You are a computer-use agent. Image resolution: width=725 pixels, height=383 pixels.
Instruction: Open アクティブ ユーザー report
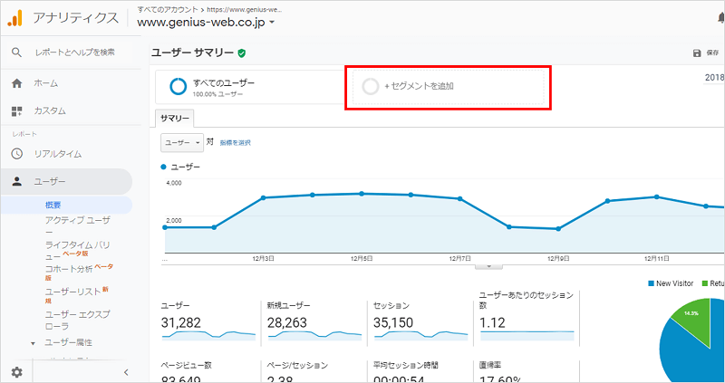point(78,225)
